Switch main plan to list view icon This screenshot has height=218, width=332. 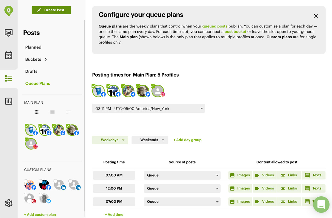pos(52,112)
